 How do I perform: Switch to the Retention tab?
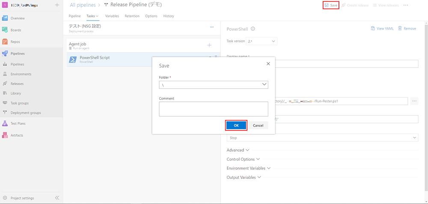[x=132, y=16]
